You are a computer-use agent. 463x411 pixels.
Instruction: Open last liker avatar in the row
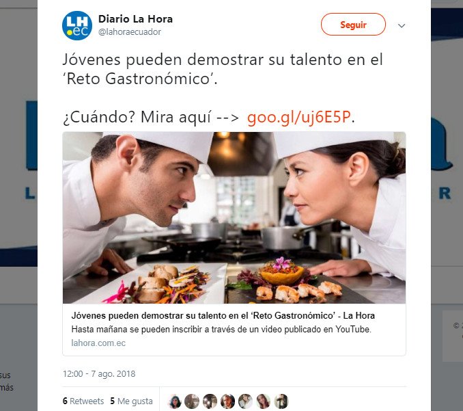click(x=281, y=401)
